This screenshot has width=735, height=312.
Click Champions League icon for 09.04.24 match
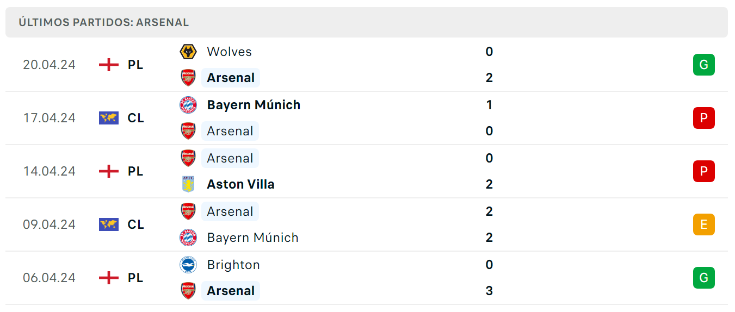click(109, 224)
